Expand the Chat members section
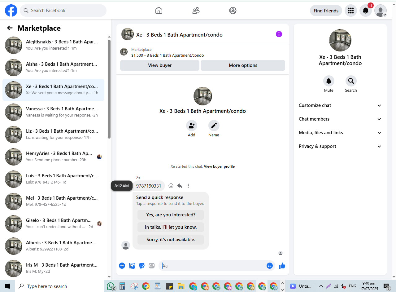This screenshot has width=396, height=292. 340,119
